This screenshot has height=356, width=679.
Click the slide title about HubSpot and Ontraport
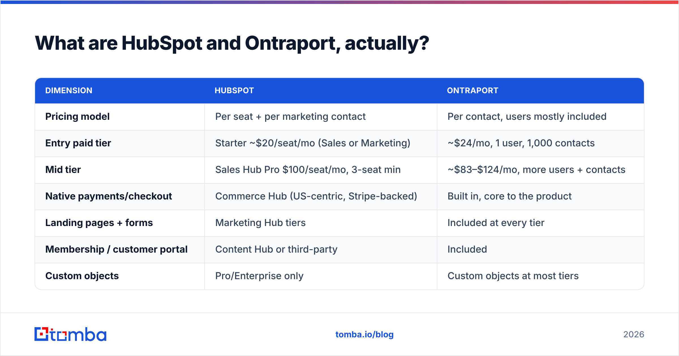click(232, 43)
